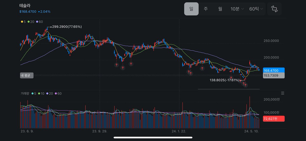Tap the volume legend 60 indicator

tap(58, 93)
